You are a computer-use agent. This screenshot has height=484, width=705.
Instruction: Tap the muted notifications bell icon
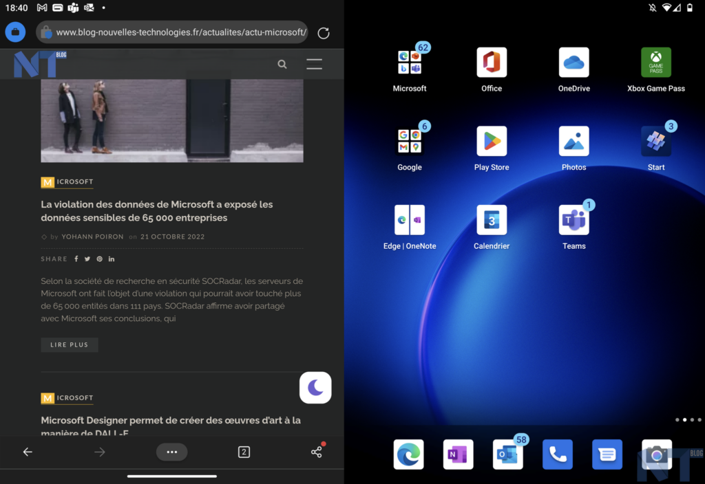(653, 8)
